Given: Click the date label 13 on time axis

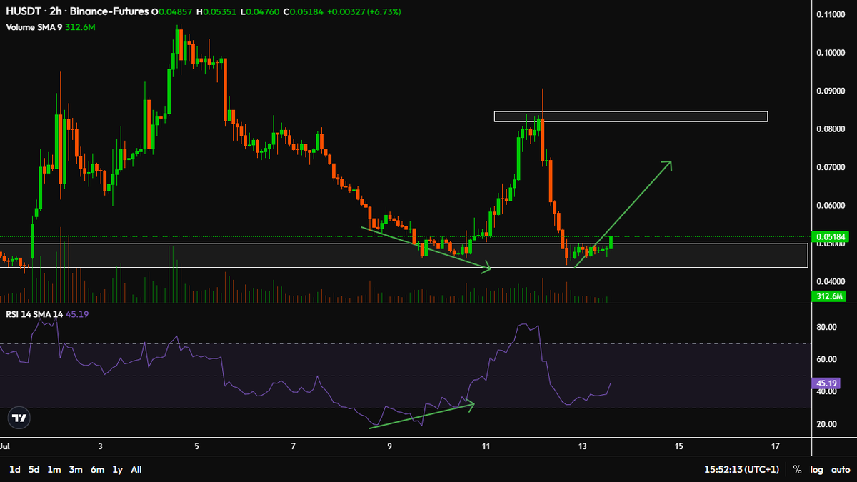Looking at the screenshot, I should (583, 446).
